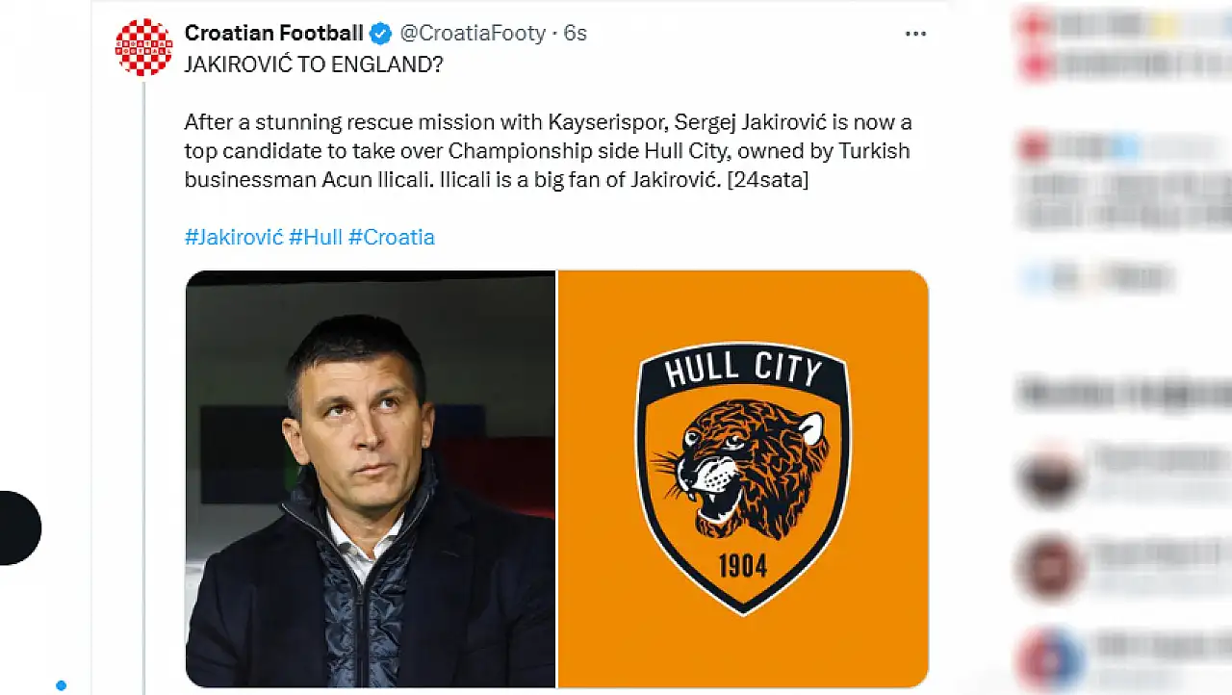1232x695 pixels.
Task: Open the #Jakirović hashtag
Action: (x=234, y=237)
